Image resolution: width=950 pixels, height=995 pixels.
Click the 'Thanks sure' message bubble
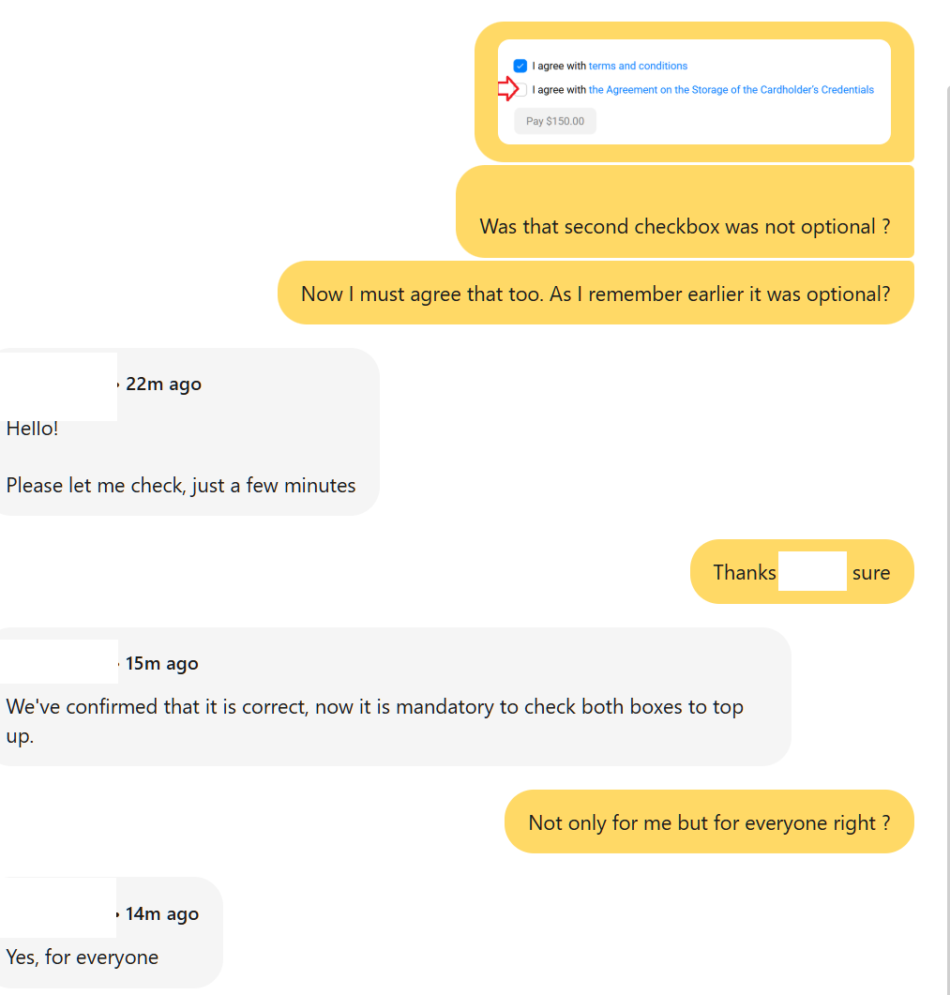click(802, 572)
